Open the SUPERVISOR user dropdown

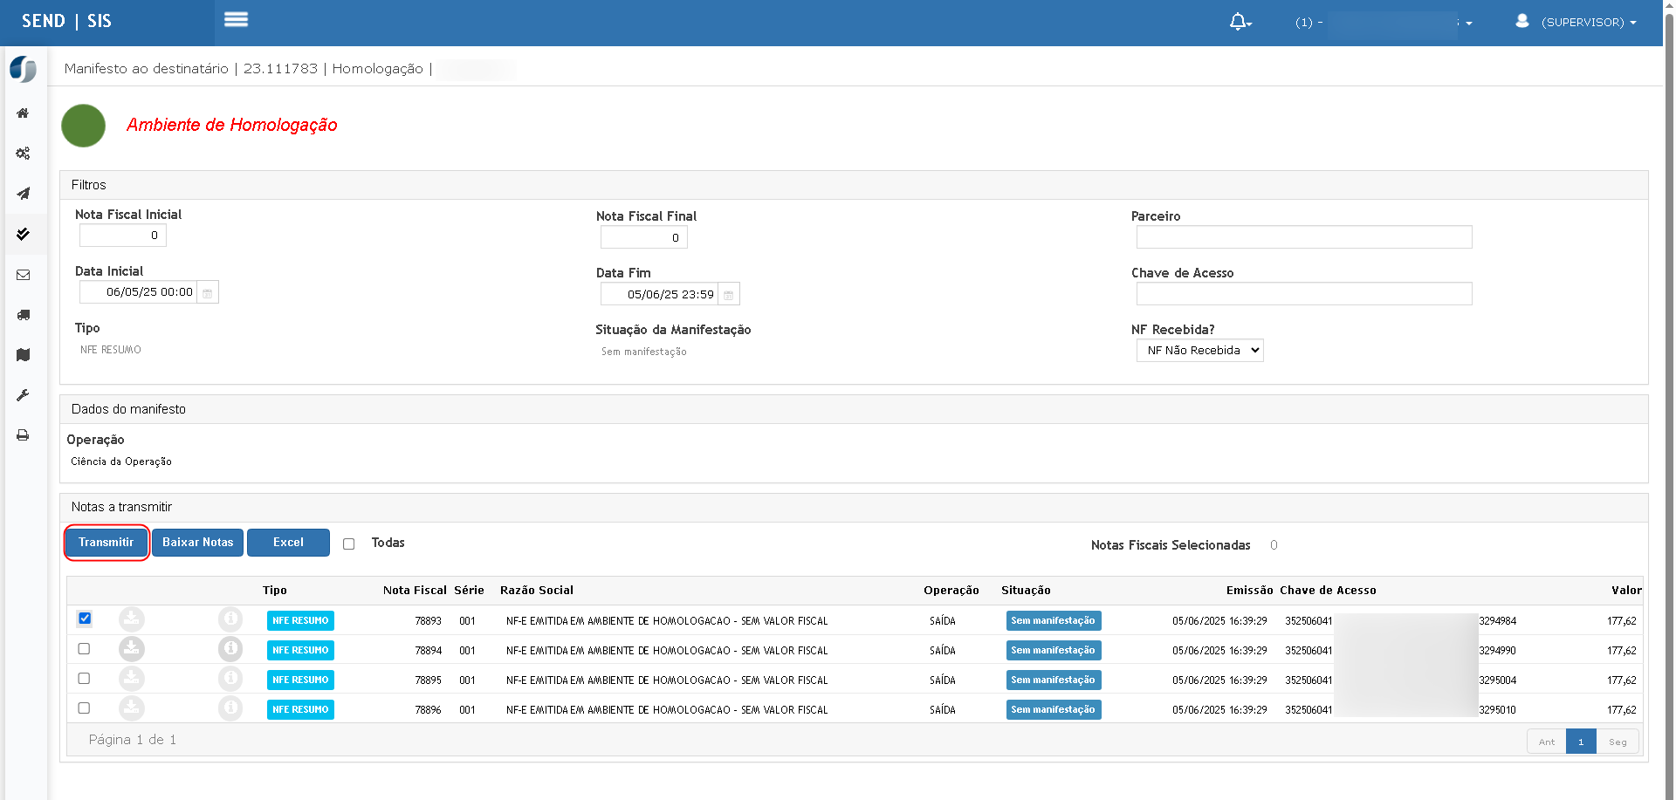click(1578, 22)
